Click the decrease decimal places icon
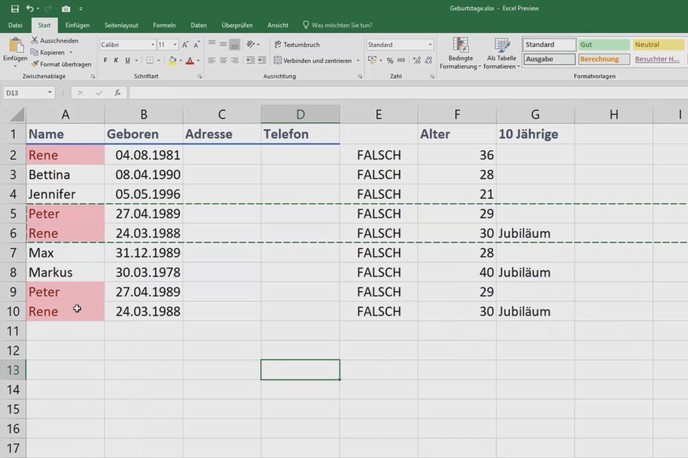688x458 pixels. coord(428,60)
